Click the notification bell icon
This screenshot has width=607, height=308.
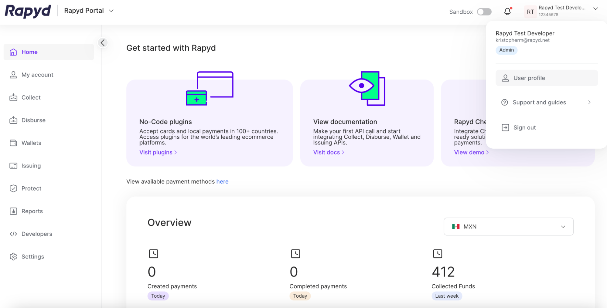point(507,12)
